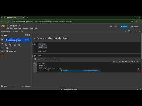Open the Variables sidebar icon

[x=2, y=47]
